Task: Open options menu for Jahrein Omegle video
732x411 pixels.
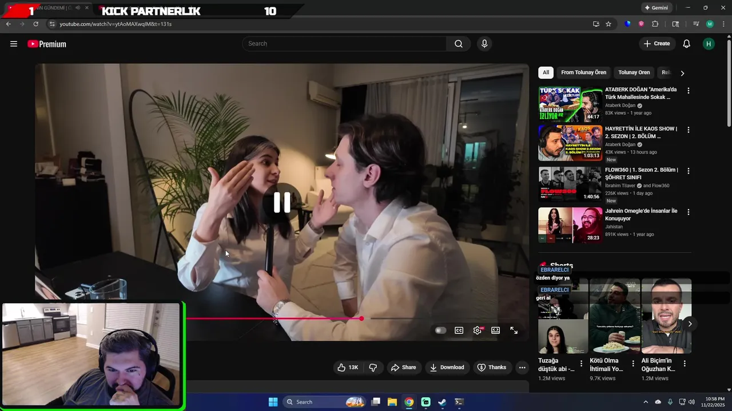Action: pyautogui.click(x=689, y=212)
